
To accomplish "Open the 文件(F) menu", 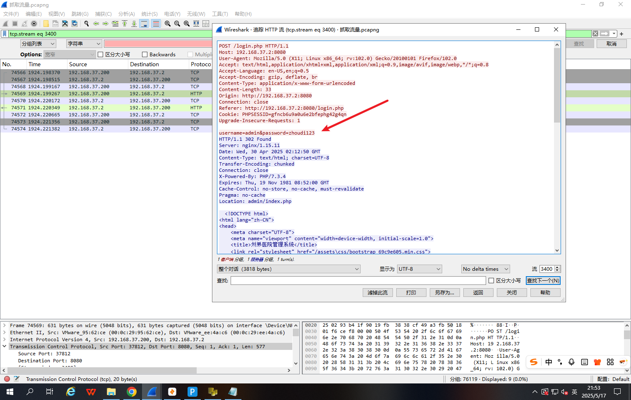I will [11, 14].
